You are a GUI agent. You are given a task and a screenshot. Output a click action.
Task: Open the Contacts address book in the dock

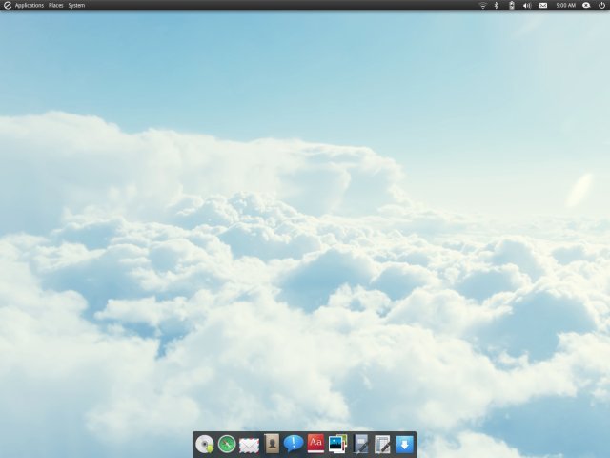tap(272, 444)
